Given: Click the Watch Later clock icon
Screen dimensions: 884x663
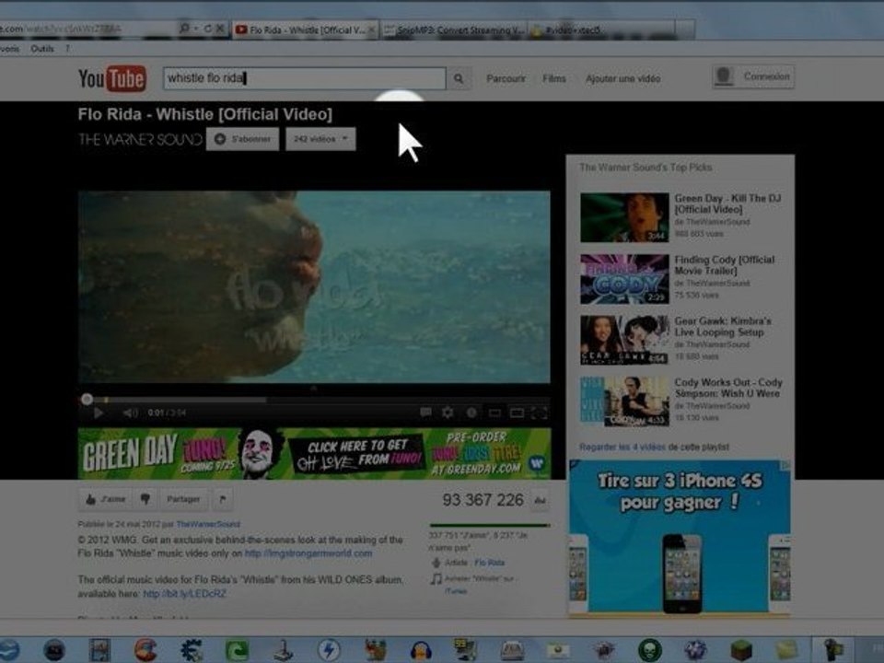Looking at the screenshot, I should [x=471, y=413].
